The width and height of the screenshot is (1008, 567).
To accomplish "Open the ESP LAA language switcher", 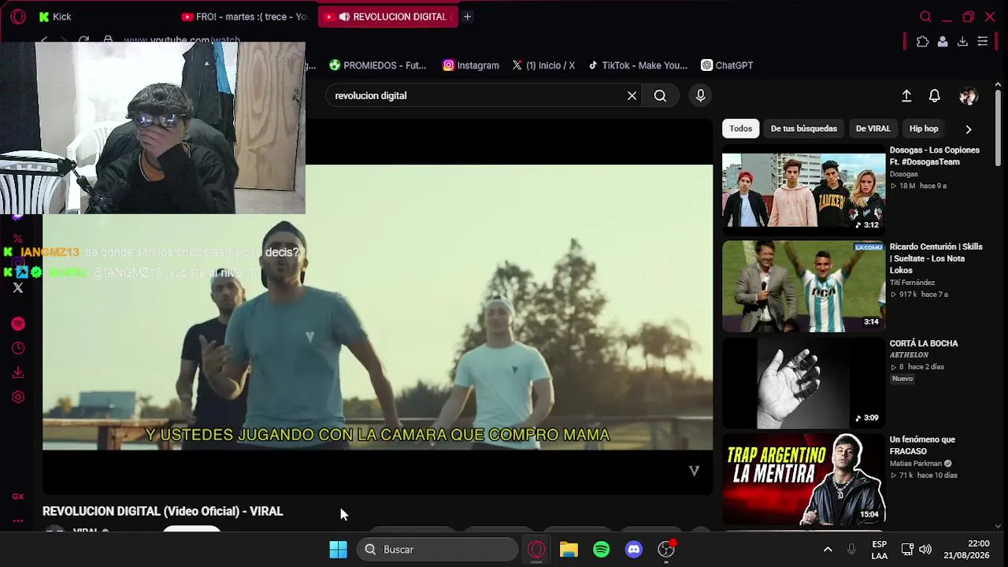I will (880, 550).
